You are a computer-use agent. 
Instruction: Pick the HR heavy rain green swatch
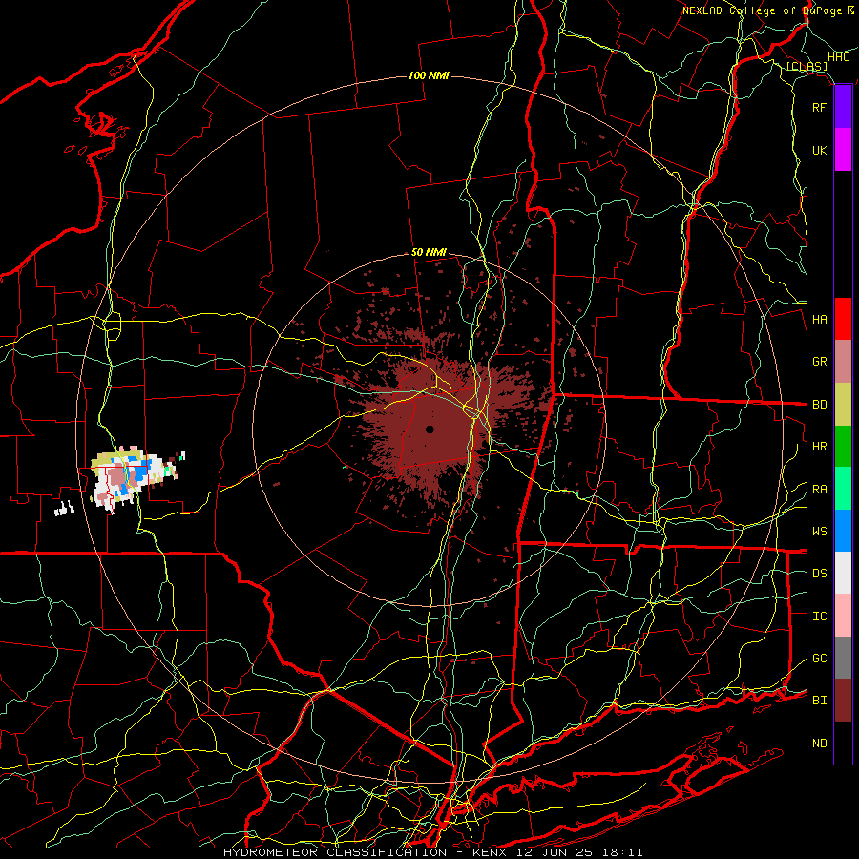[843, 446]
